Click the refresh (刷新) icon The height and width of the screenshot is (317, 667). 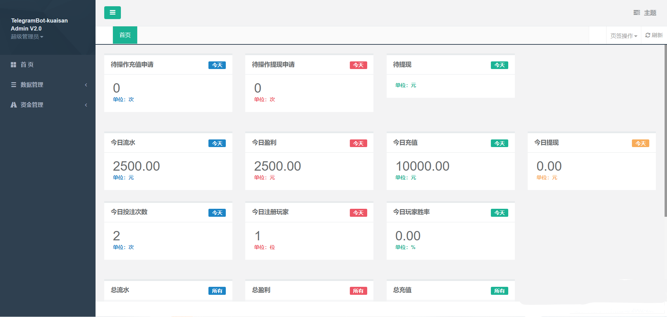pyautogui.click(x=648, y=35)
